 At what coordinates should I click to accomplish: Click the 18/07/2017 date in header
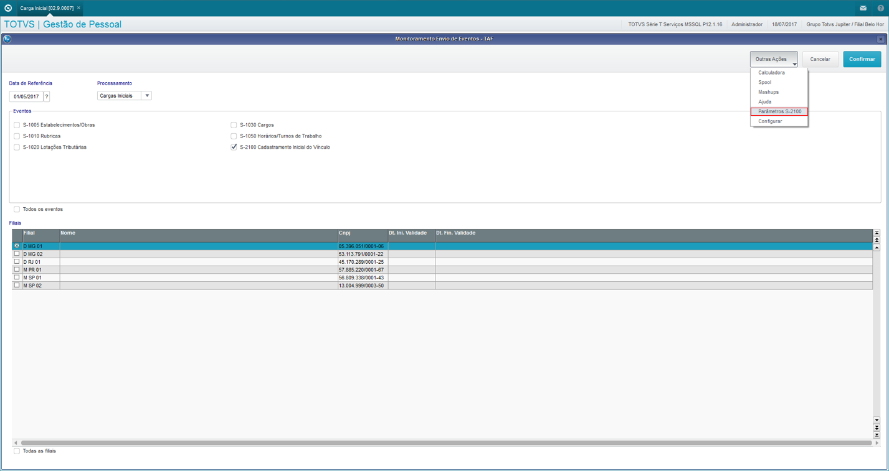(784, 24)
